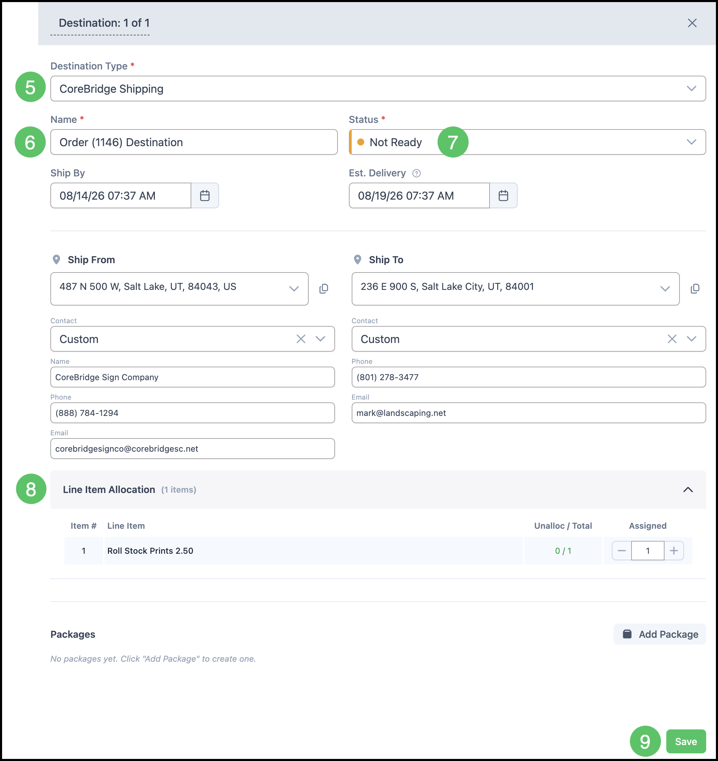The image size is (718, 761).
Task: Select the Roll Stock Prints 2.50 row
Action: [378, 551]
